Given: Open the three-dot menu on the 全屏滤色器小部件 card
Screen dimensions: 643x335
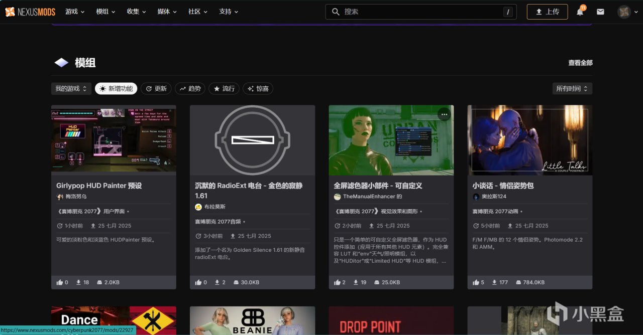Looking at the screenshot, I should point(444,114).
